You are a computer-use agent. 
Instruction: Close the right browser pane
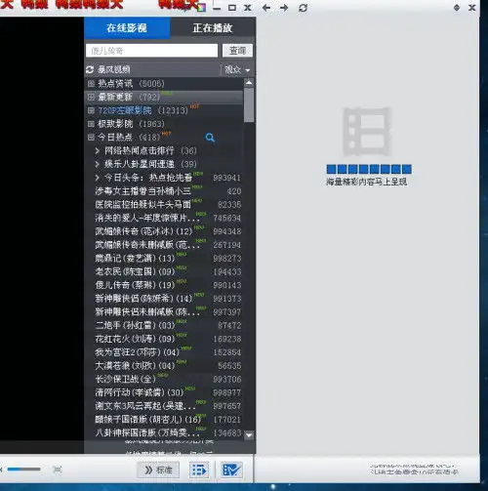[x=472, y=8]
